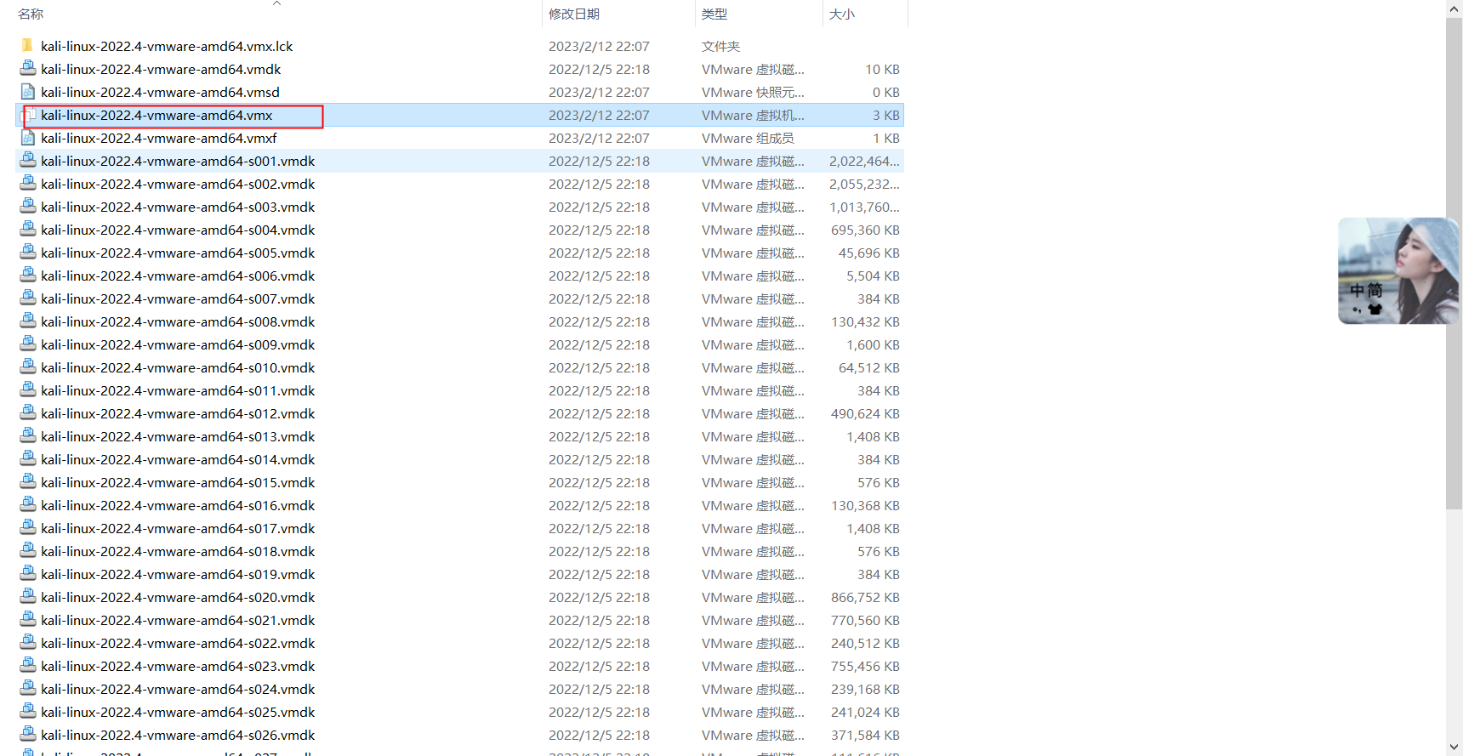Screen dimensions: 1463x756
Task: Click the disk icon of s011.vmdk
Action: coord(27,389)
